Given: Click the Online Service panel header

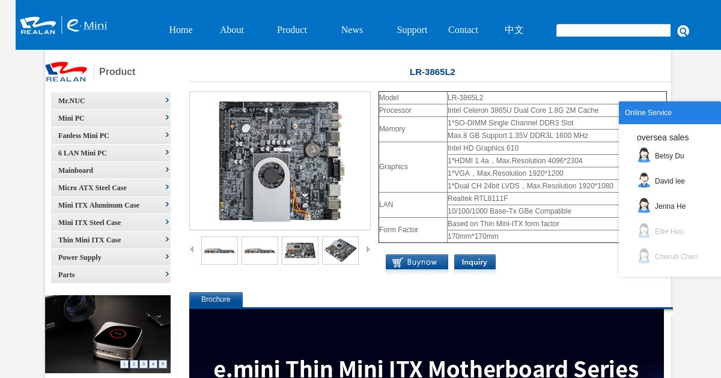Looking at the screenshot, I should [x=670, y=113].
